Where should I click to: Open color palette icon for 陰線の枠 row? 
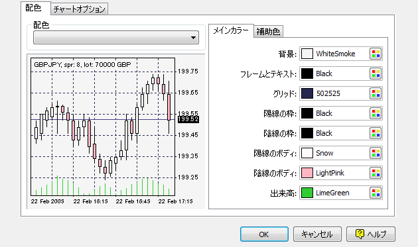pos(376,133)
